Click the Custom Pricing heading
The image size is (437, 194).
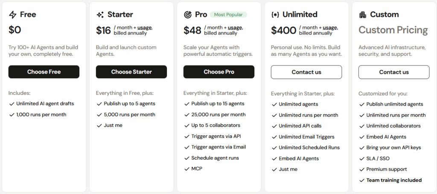[393, 30]
